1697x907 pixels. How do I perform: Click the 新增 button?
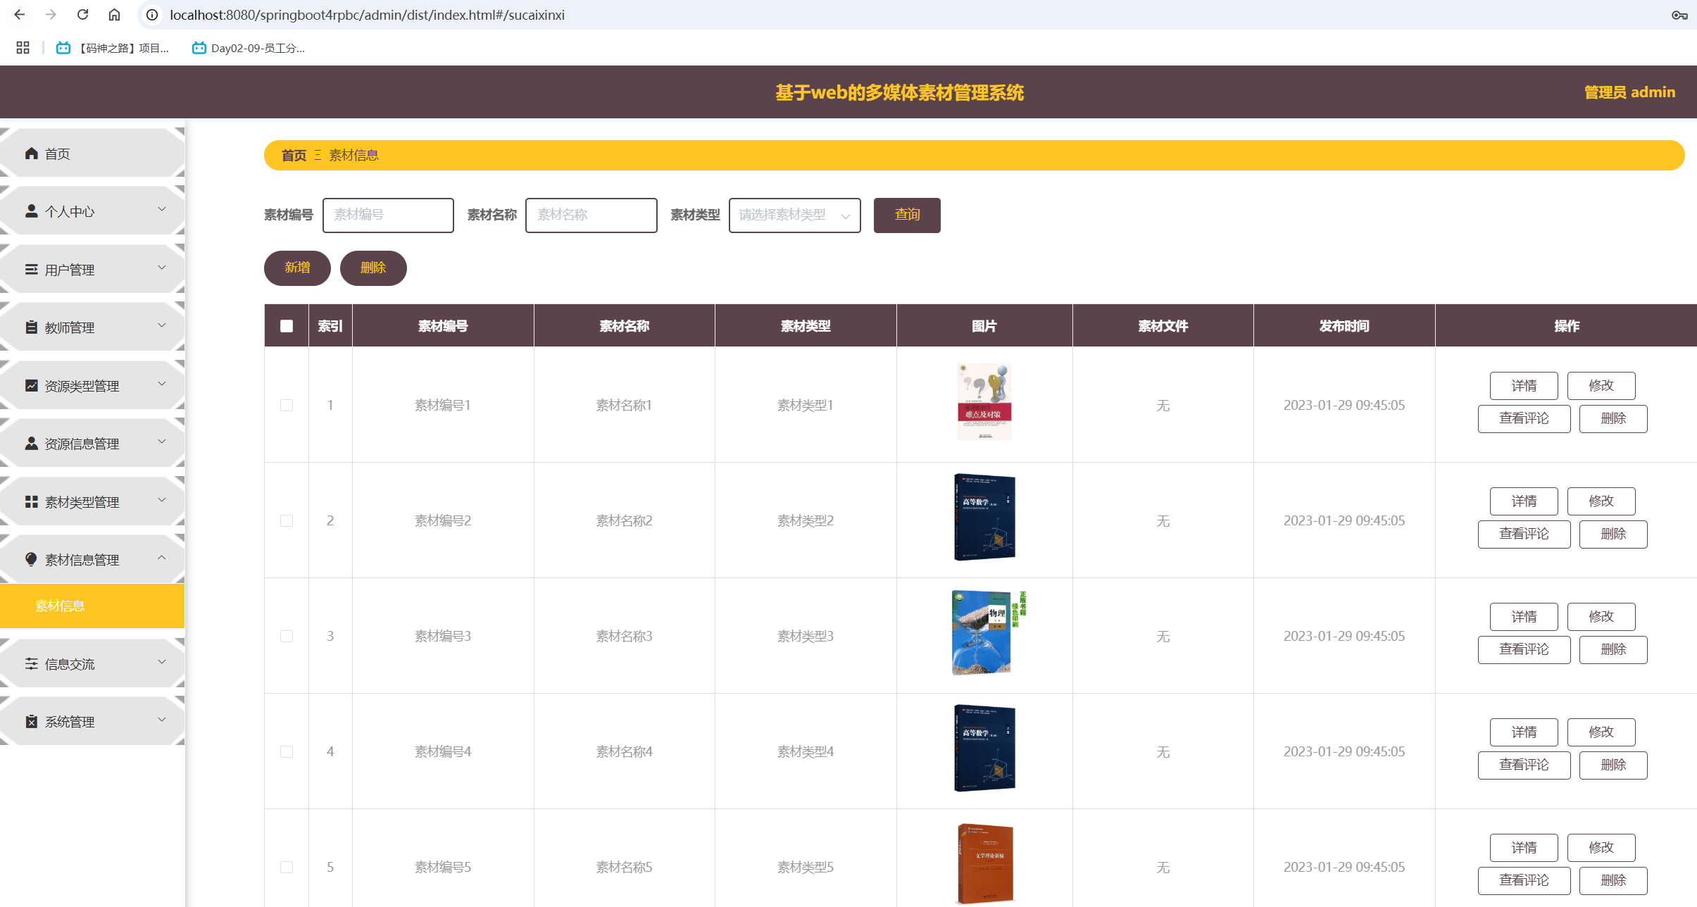[x=297, y=268]
